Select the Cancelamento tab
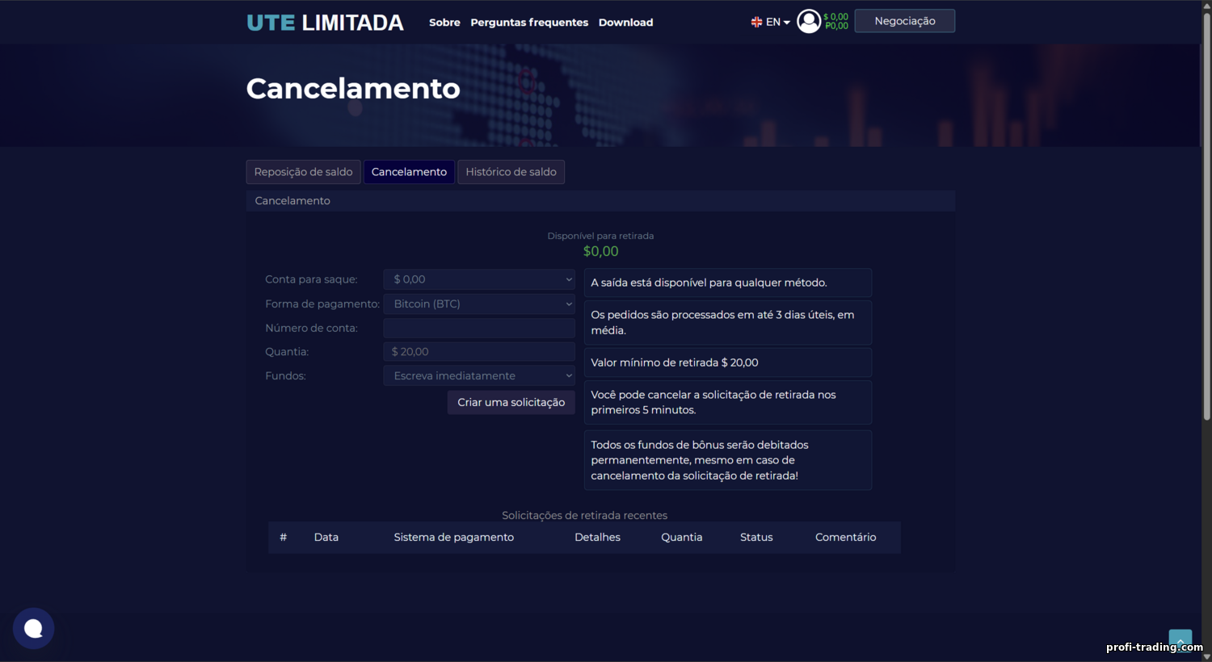Image resolution: width=1212 pixels, height=662 pixels. coord(409,172)
